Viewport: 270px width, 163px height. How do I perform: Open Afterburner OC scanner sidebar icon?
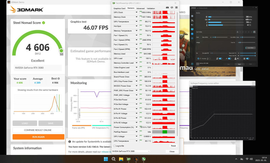192,25
